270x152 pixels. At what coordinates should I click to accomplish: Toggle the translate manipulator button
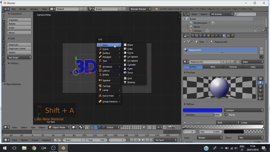[x=95, y=128]
